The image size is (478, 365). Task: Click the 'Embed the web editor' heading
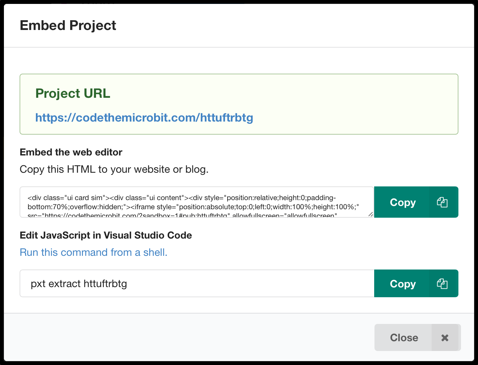pos(71,152)
